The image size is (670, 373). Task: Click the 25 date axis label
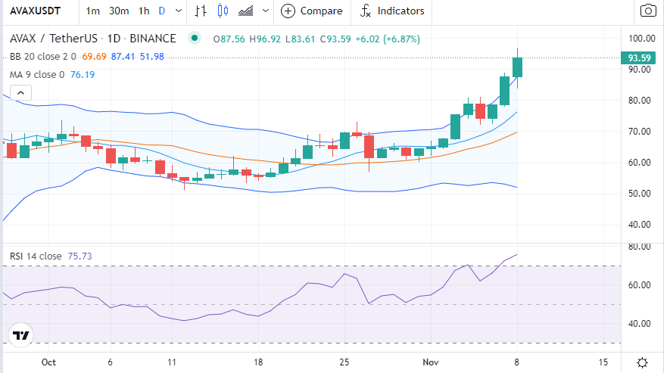tap(344, 362)
